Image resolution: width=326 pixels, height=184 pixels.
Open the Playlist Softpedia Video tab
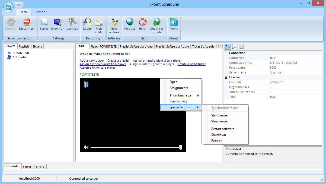(136, 46)
